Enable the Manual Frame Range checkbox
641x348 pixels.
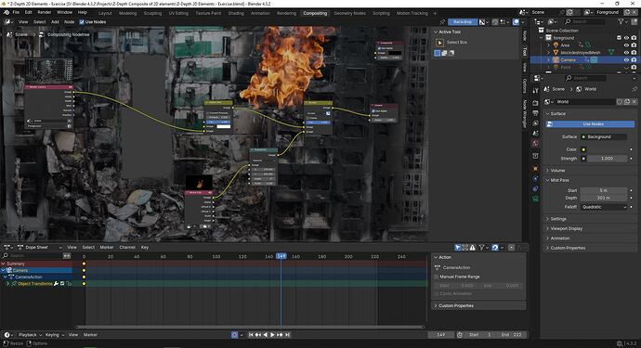pos(437,277)
